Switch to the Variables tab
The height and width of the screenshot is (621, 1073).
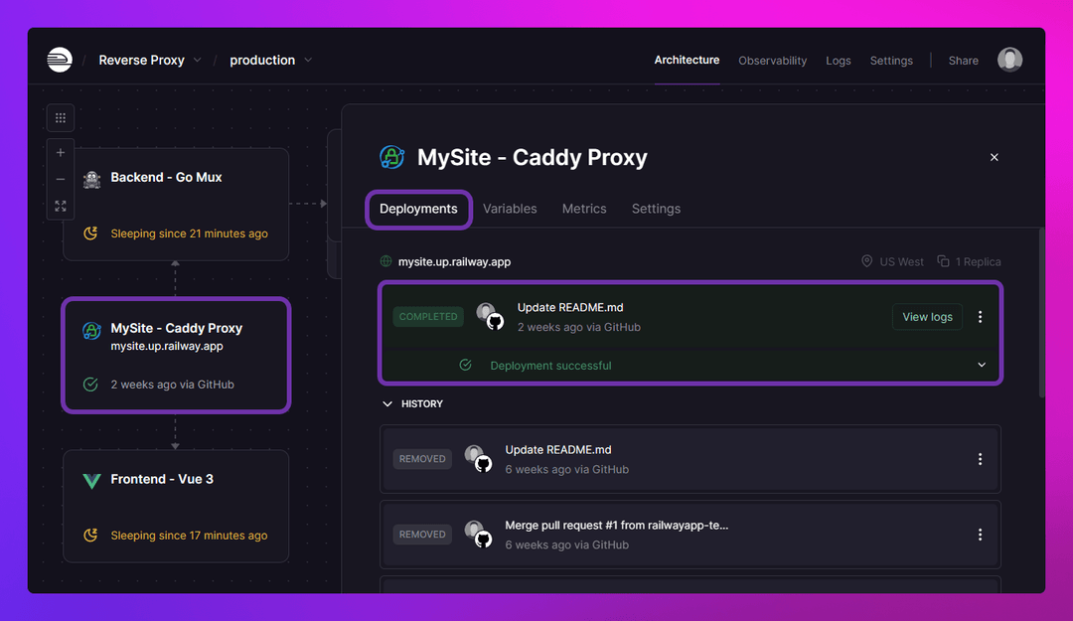510,209
